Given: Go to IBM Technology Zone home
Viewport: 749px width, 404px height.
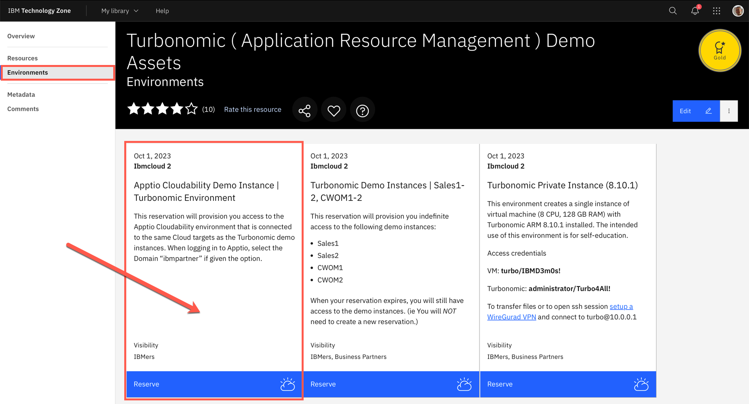Looking at the screenshot, I should [39, 11].
